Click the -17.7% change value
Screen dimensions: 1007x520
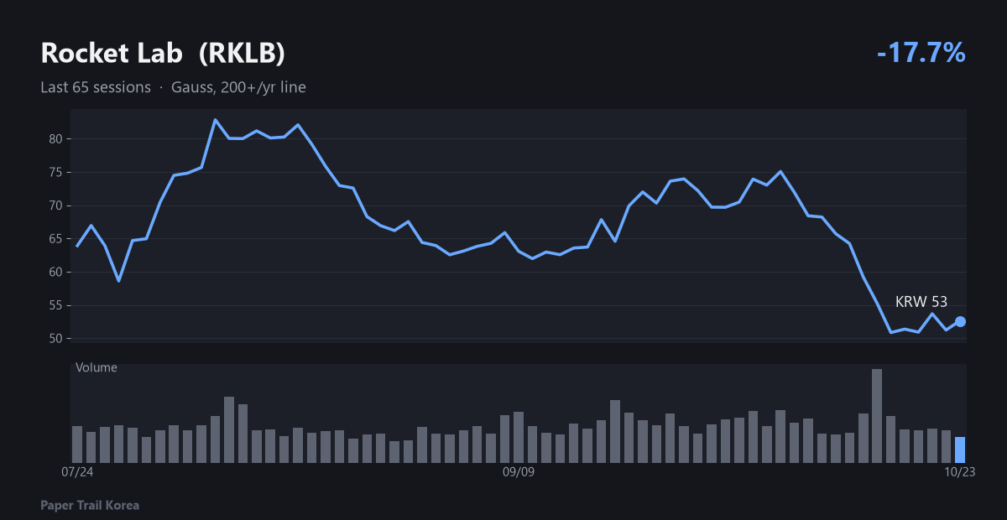pos(921,53)
